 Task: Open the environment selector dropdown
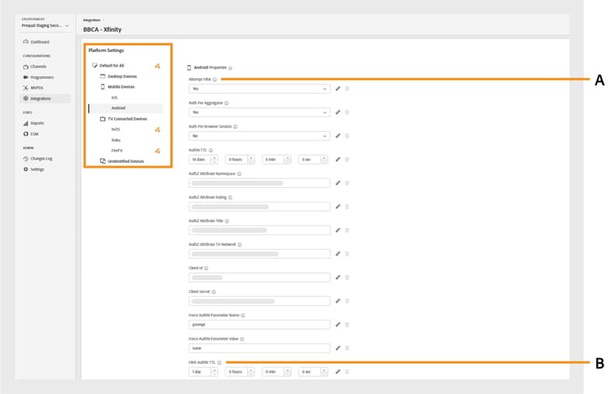pos(45,25)
